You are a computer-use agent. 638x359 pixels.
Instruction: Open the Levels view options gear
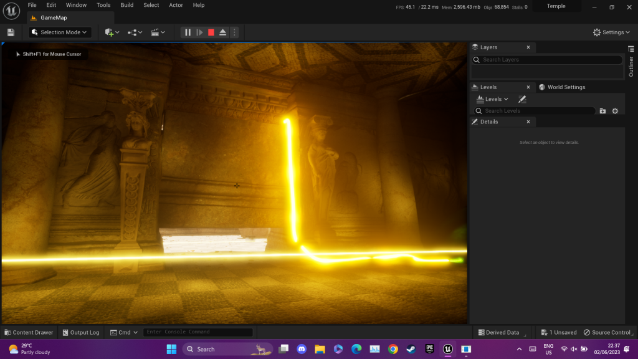(x=615, y=111)
